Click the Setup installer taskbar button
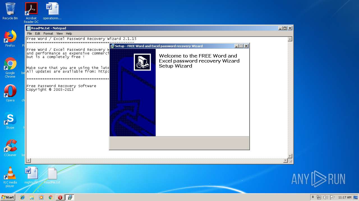359x201 pixels. [70, 197]
